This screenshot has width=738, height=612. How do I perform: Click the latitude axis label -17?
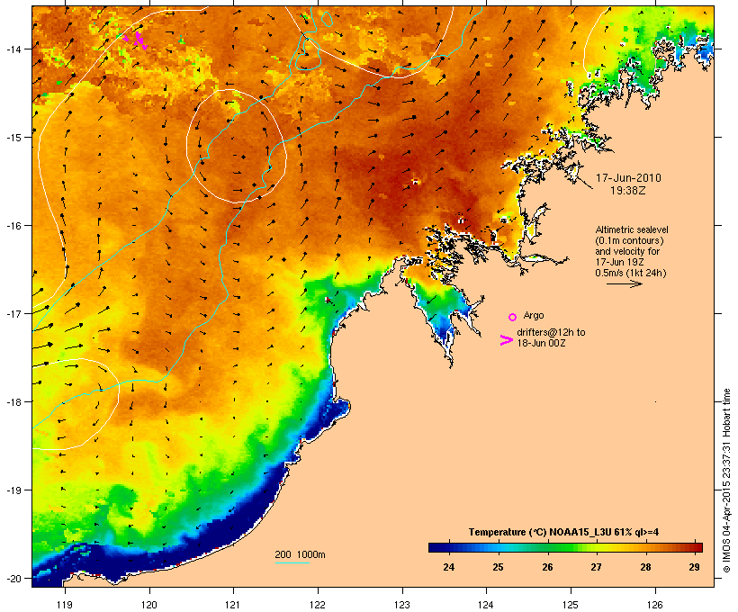pyautogui.click(x=13, y=313)
